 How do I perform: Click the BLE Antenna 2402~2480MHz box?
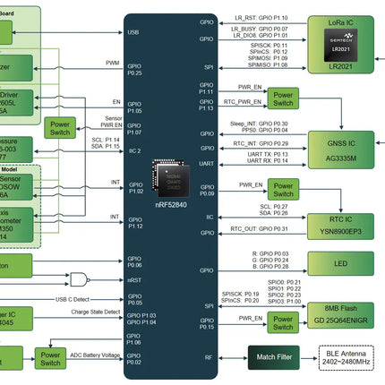click(x=346, y=358)
